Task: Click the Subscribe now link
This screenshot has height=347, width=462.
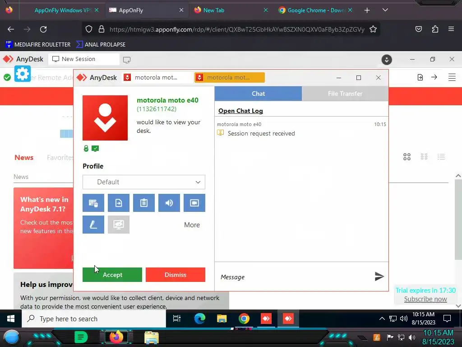Action: [x=425, y=299]
